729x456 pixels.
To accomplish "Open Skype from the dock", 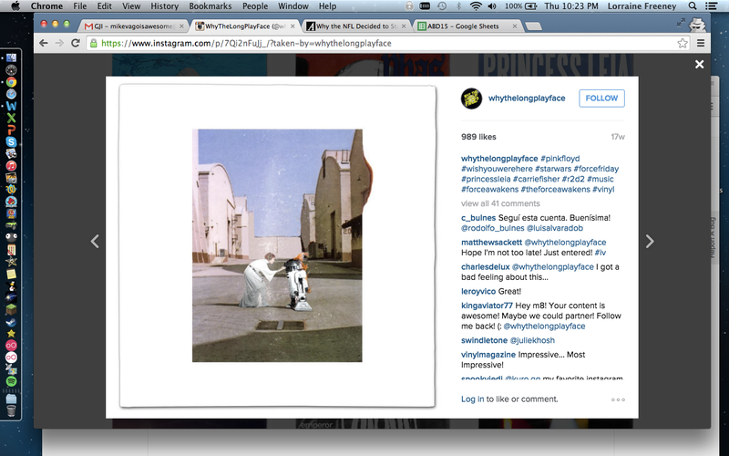I will pos(11,142).
